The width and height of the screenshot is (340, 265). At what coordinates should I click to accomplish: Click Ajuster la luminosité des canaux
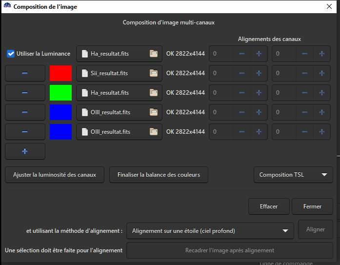pyautogui.click(x=55, y=175)
